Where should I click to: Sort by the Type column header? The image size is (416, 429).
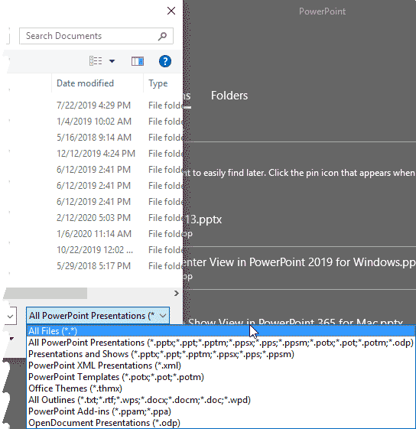[x=158, y=83]
